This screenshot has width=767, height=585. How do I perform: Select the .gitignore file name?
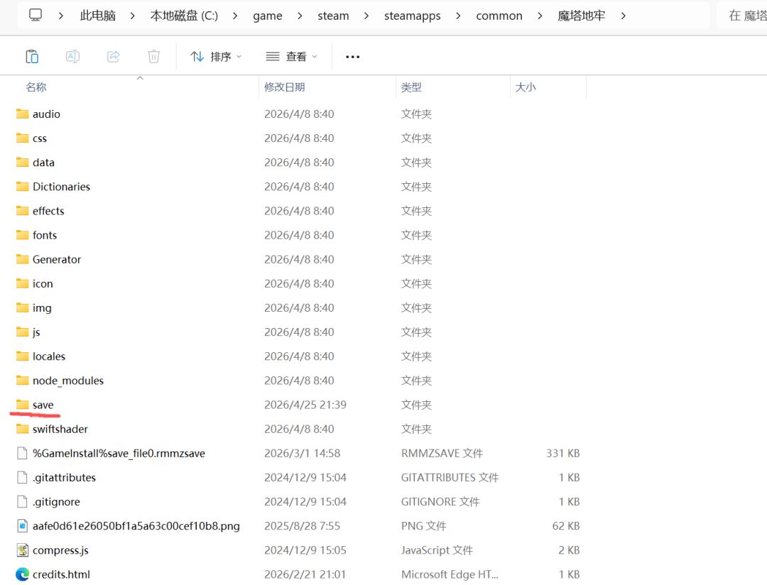[56, 502]
